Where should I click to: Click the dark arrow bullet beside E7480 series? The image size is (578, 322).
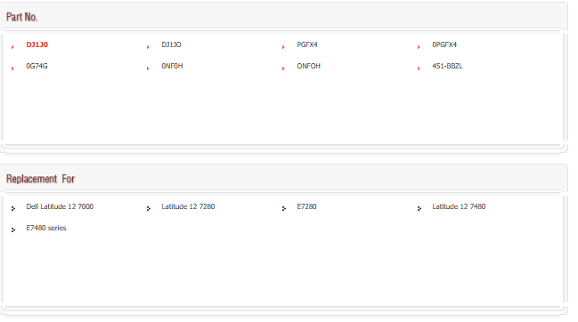(12, 230)
